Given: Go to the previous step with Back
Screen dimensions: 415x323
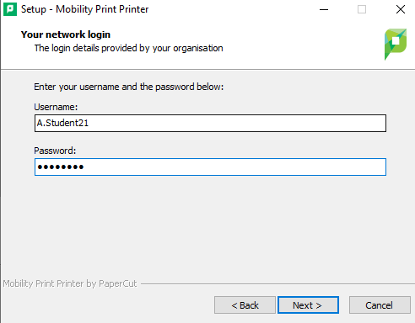Looking at the screenshot, I should point(245,305).
